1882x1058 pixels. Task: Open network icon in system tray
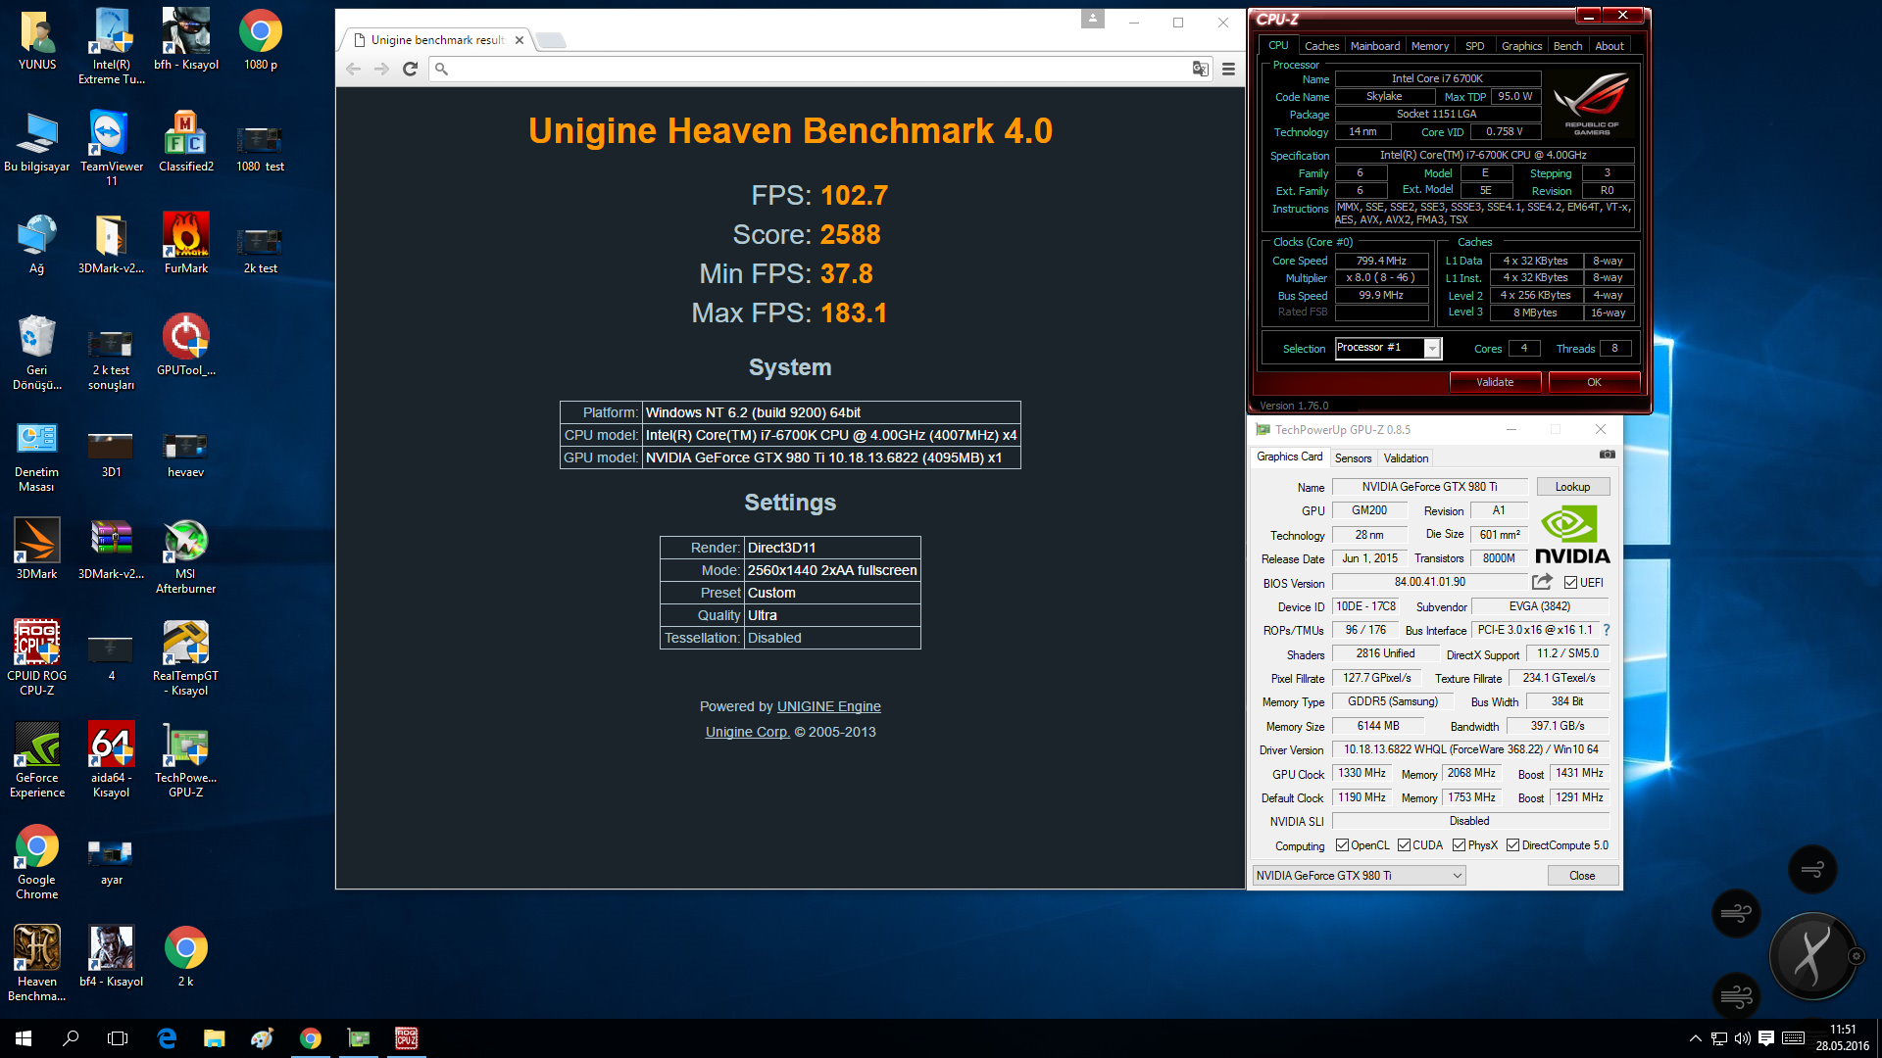point(1718,1038)
